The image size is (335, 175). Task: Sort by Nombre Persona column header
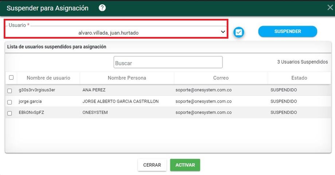pos(127,78)
